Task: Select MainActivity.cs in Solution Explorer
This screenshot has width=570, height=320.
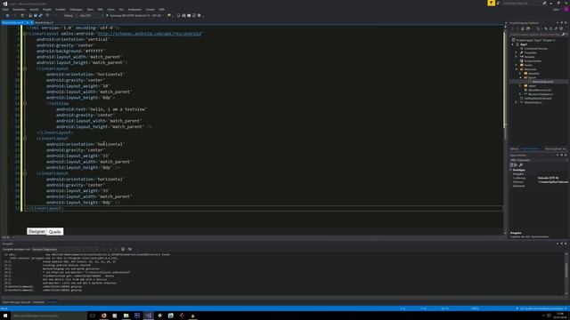Action: (533, 103)
